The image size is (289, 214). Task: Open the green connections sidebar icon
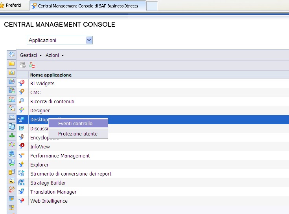point(12,135)
